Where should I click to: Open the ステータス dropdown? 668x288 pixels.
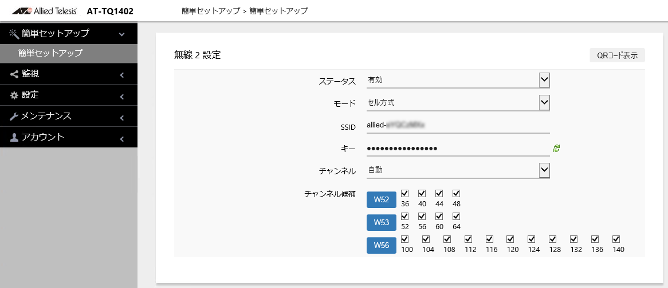pyautogui.click(x=458, y=80)
